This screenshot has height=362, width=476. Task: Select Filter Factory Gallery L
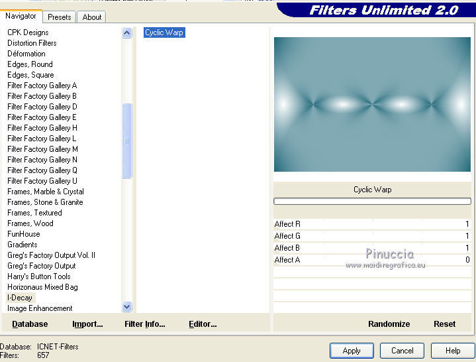(x=42, y=139)
